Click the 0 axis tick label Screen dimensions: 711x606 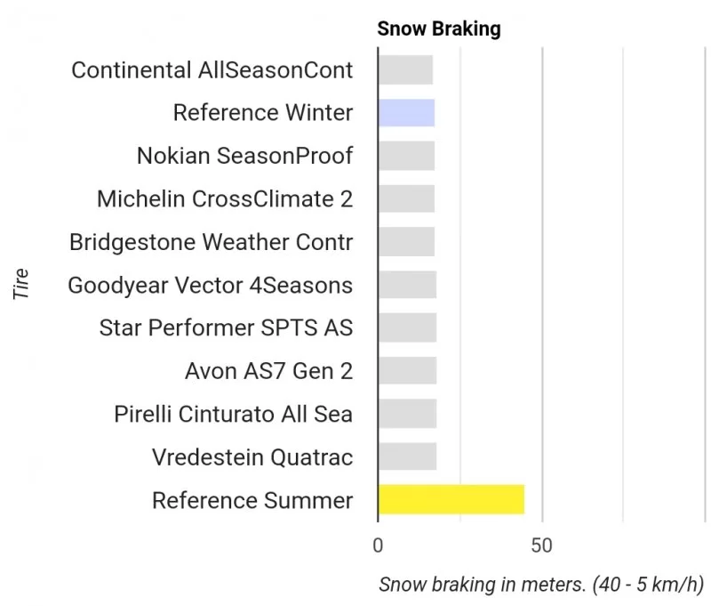pyautogui.click(x=378, y=545)
